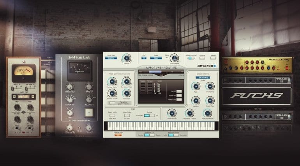Click the Bypass All button
The image size is (300, 166).
[179, 96]
